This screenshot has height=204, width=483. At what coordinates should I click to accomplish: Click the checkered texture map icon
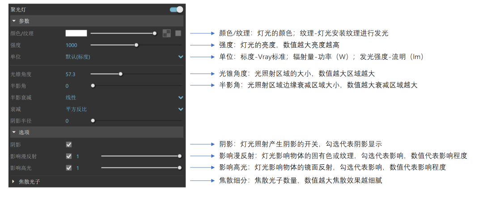166,33
